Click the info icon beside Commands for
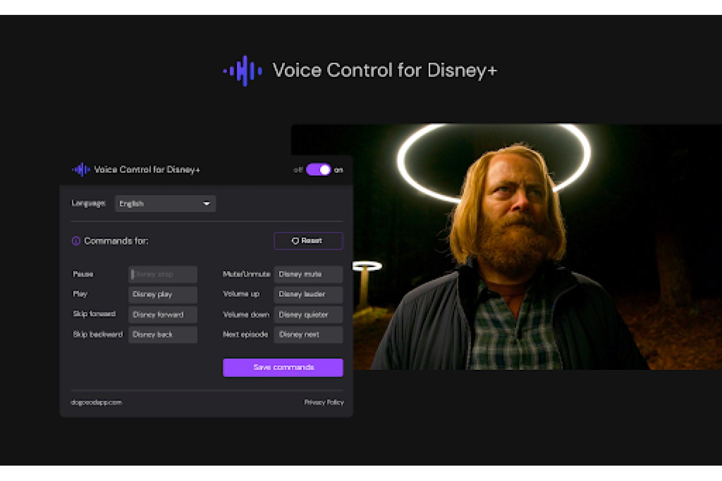The height and width of the screenshot is (481, 722). point(76,241)
